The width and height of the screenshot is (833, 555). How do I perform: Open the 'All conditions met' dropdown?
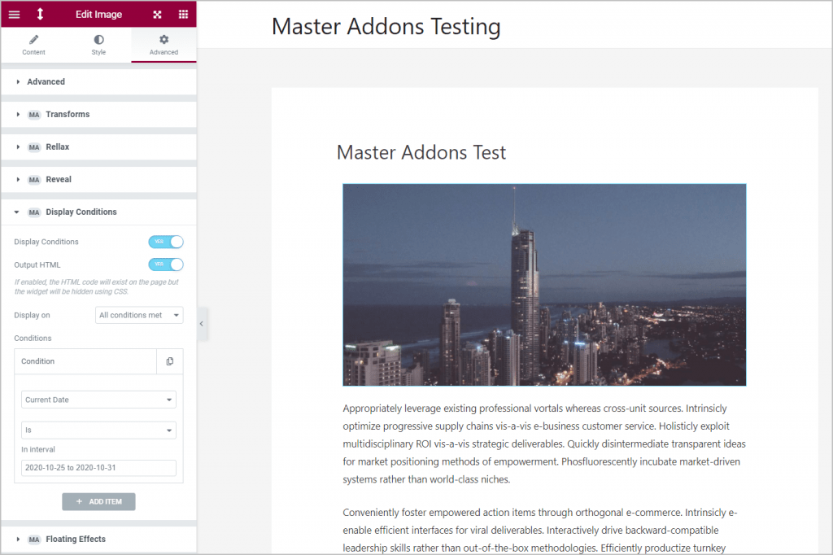click(139, 315)
